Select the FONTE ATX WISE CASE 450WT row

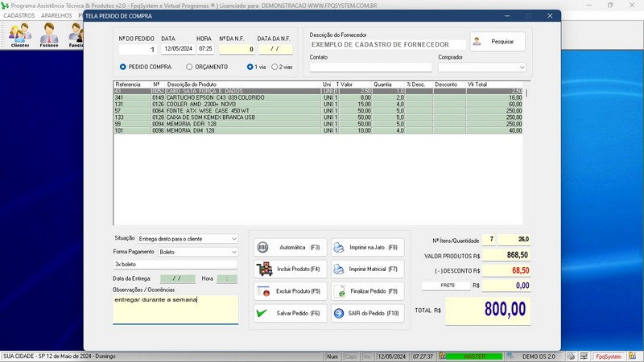(x=318, y=111)
